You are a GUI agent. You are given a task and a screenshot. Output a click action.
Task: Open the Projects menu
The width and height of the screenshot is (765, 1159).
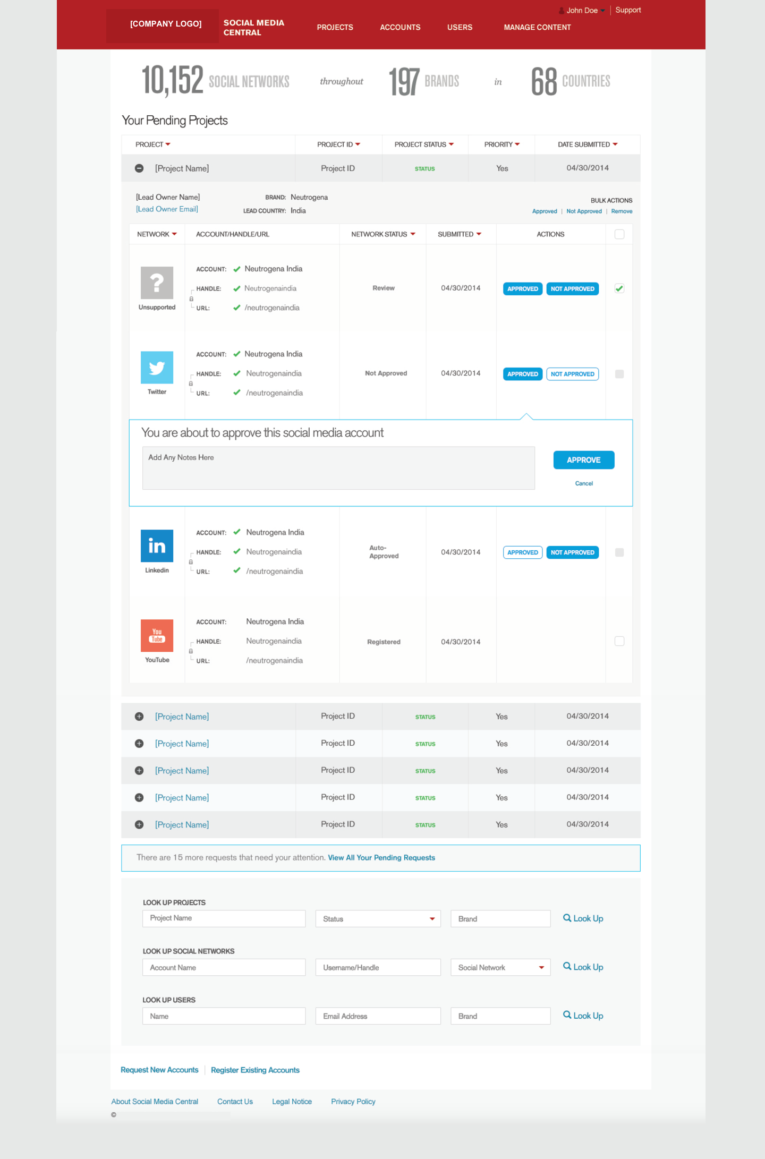[x=335, y=28]
